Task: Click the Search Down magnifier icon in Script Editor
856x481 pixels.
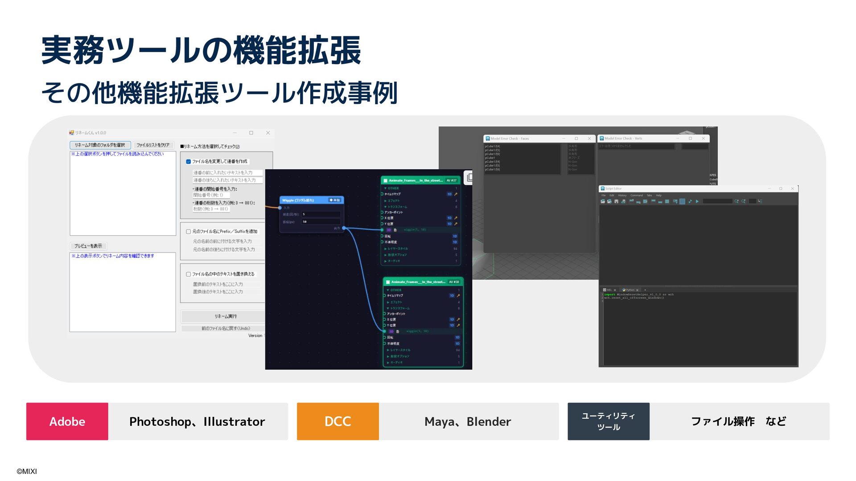Action: point(737,201)
